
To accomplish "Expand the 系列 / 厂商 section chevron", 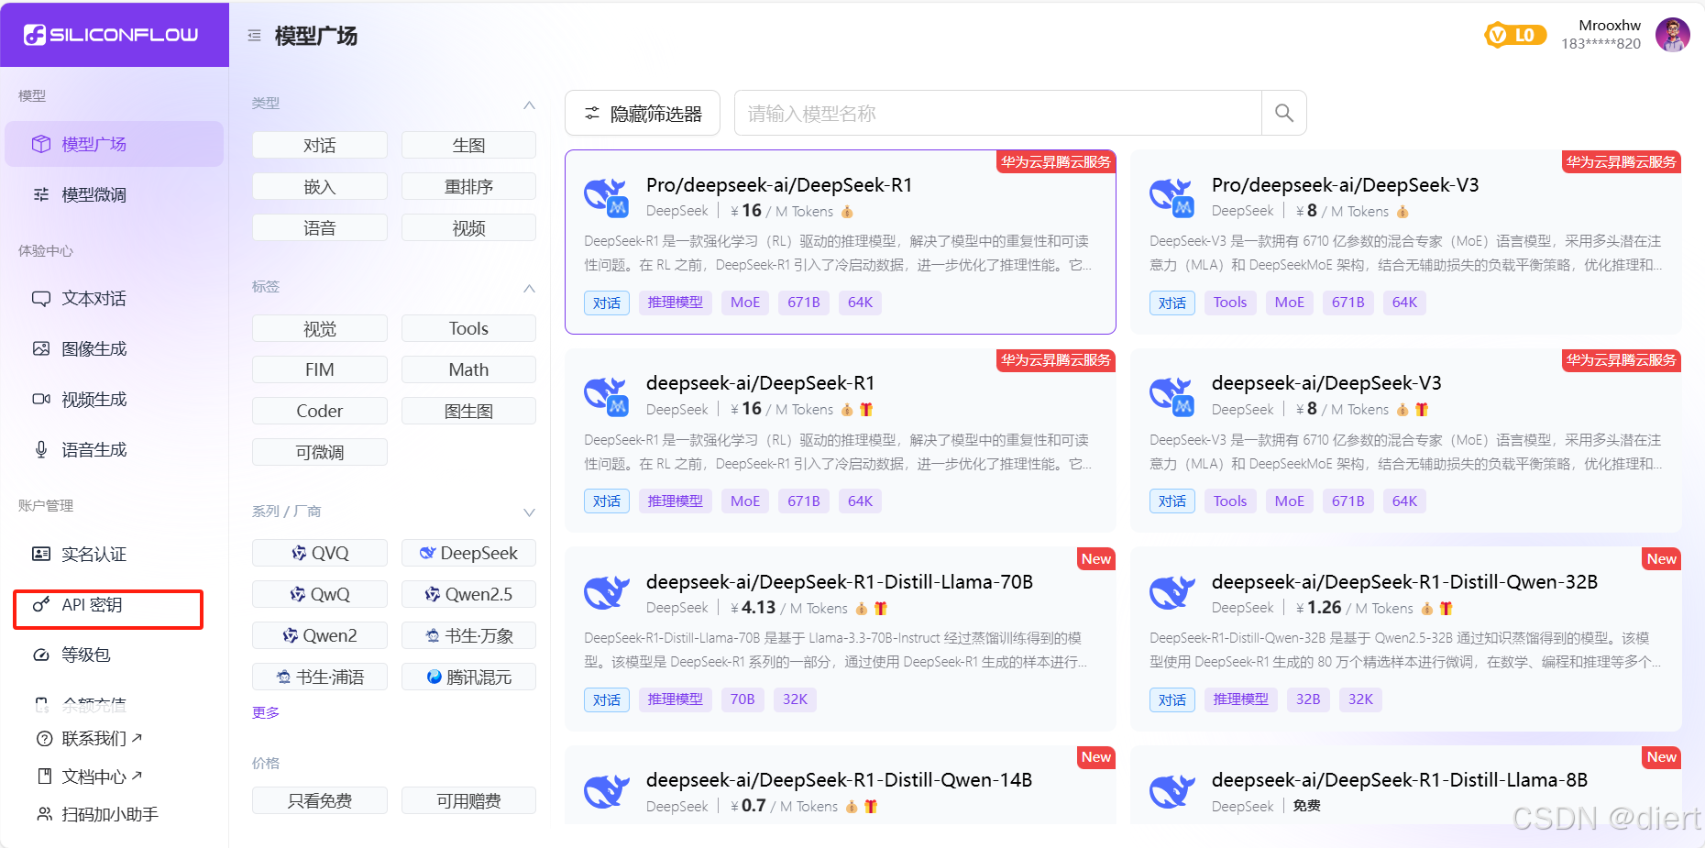I will pos(529,512).
